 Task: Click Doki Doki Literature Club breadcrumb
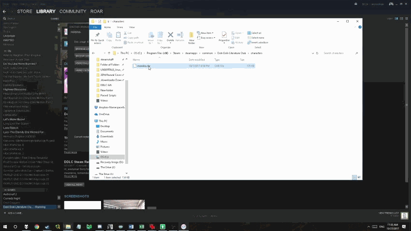pos(232,53)
